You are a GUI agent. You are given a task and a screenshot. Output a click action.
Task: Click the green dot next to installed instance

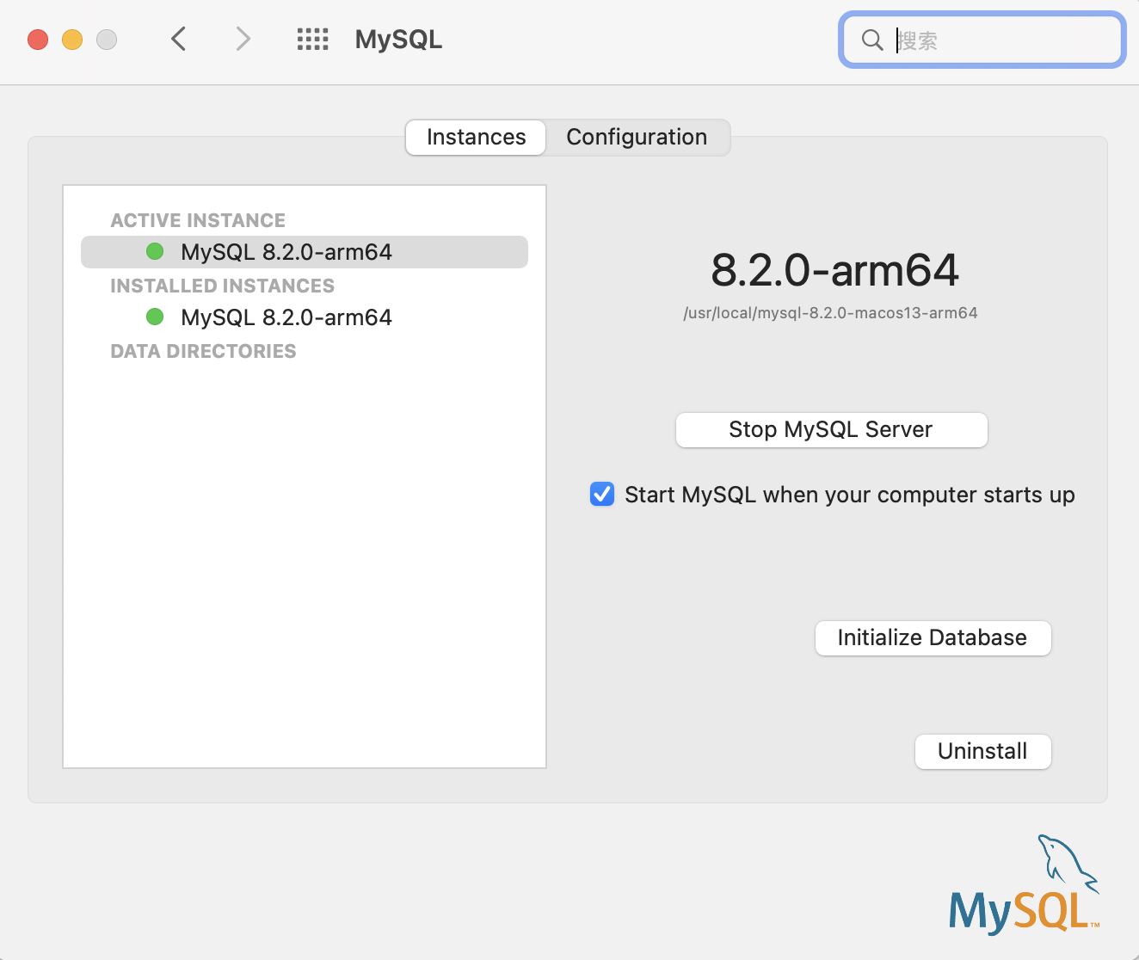tap(155, 317)
